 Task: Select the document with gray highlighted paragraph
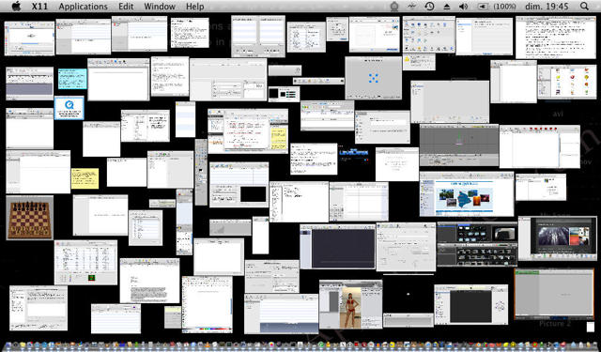[x=149, y=281]
